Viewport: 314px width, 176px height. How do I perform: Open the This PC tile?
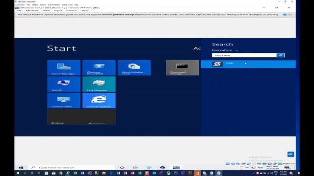click(64, 84)
